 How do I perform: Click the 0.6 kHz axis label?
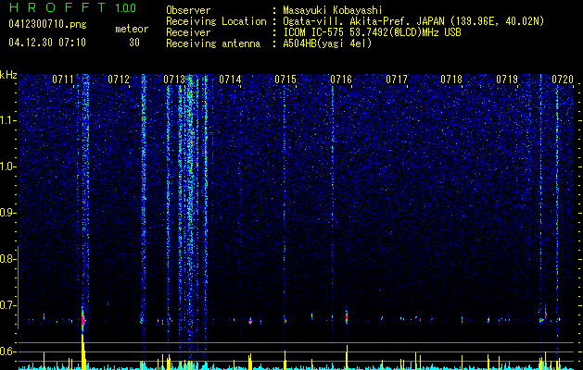click(6, 351)
